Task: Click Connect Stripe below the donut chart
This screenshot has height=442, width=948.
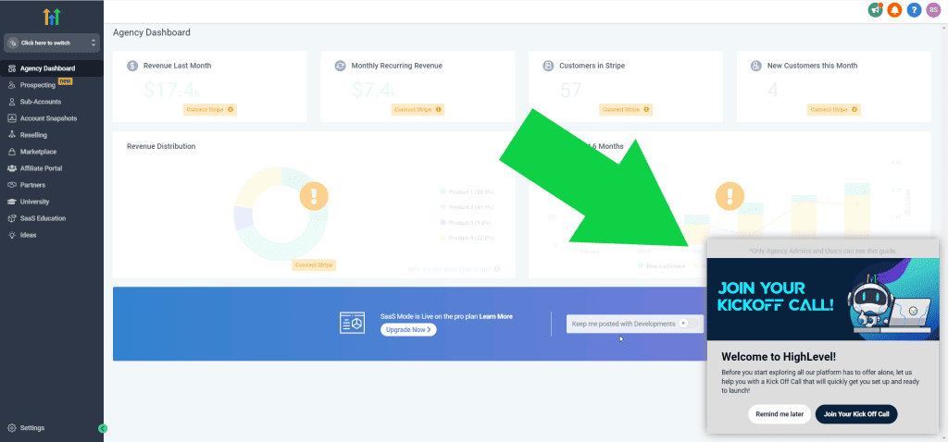Action: [314, 264]
